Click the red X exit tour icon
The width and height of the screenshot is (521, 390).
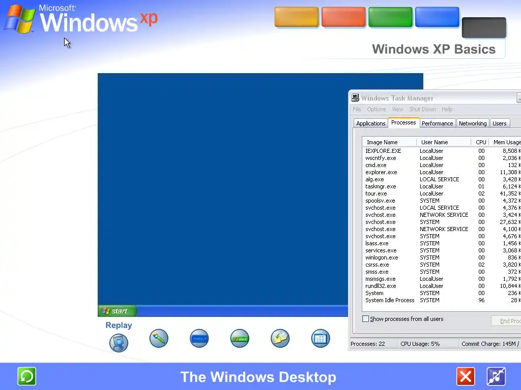466,377
